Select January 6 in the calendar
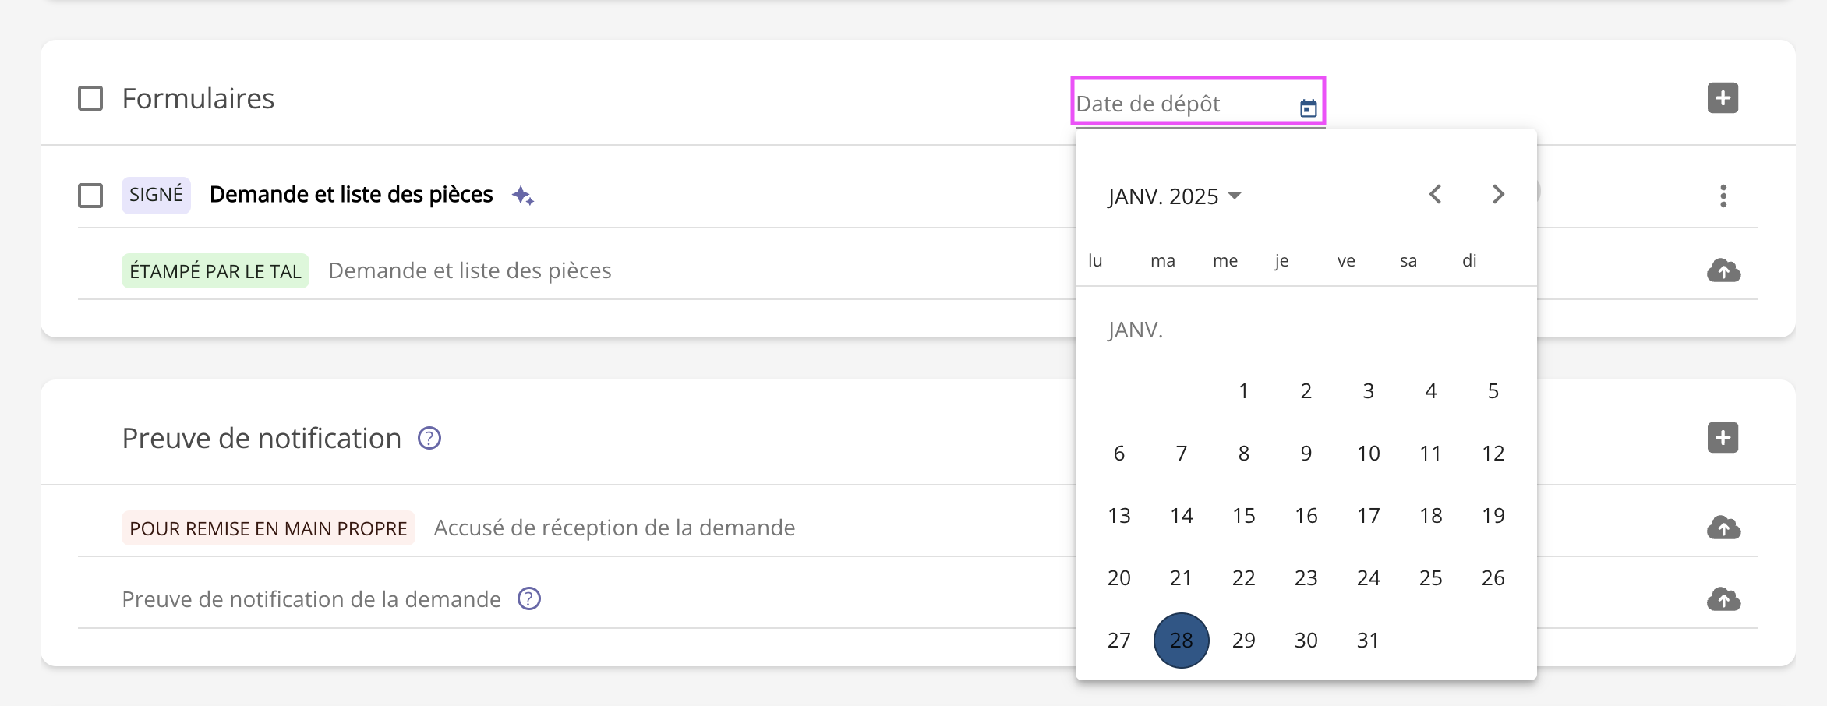This screenshot has height=706, width=1827. coord(1119,454)
